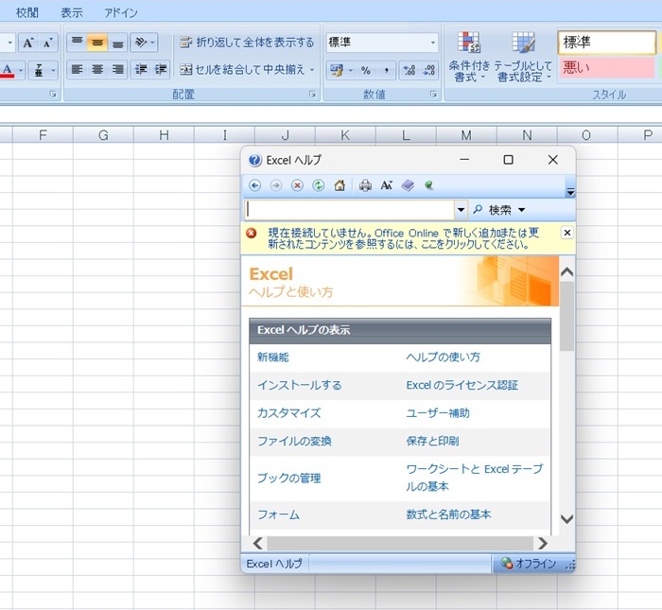Show table of contents book icon
The height and width of the screenshot is (610, 662).
(x=408, y=185)
